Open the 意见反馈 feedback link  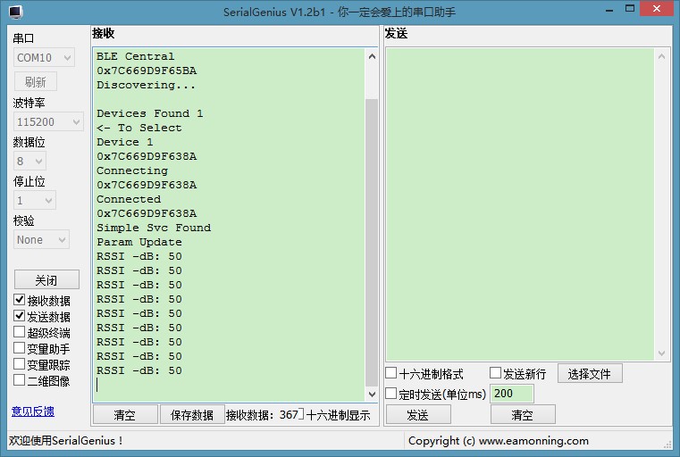pyautogui.click(x=33, y=411)
